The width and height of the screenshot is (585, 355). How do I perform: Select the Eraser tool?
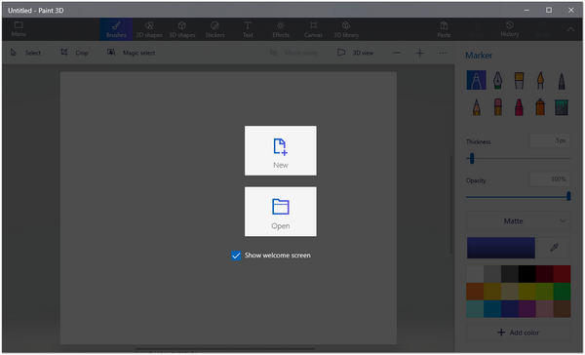pos(497,107)
